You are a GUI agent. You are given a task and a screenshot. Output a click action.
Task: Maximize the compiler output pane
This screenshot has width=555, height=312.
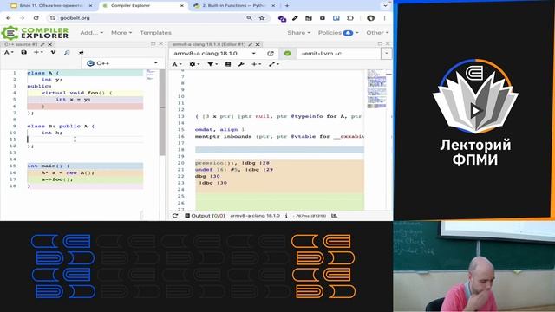tap(380, 44)
